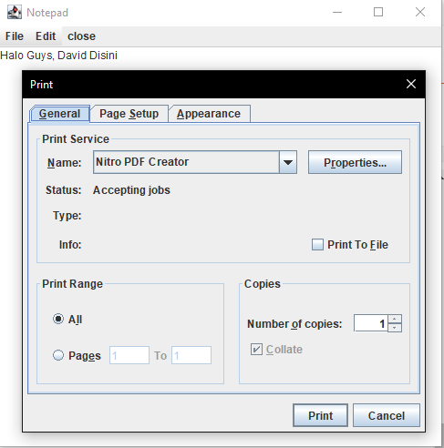
Task: Maximize the Notepad window
Action: tap(378, 12)
